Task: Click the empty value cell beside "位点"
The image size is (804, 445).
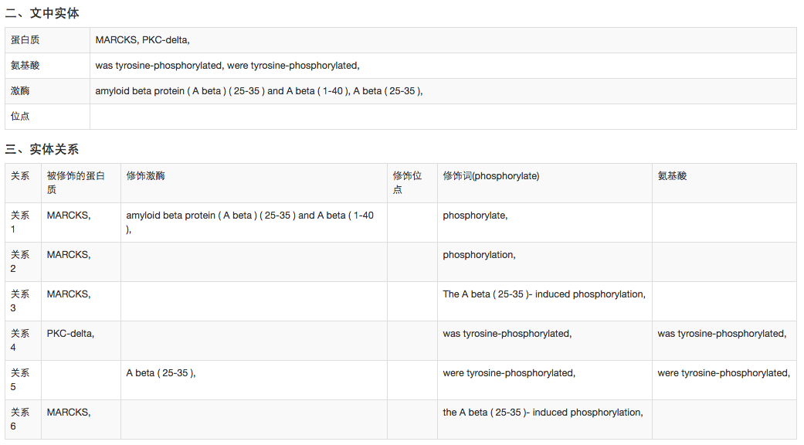Action: 443,117
